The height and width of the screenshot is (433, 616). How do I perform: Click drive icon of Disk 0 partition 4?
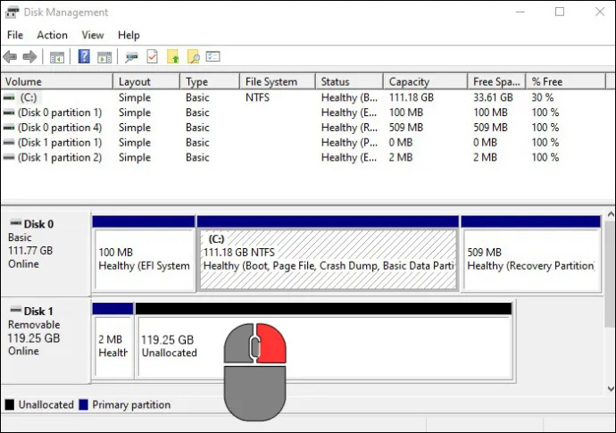coord(9,128)
